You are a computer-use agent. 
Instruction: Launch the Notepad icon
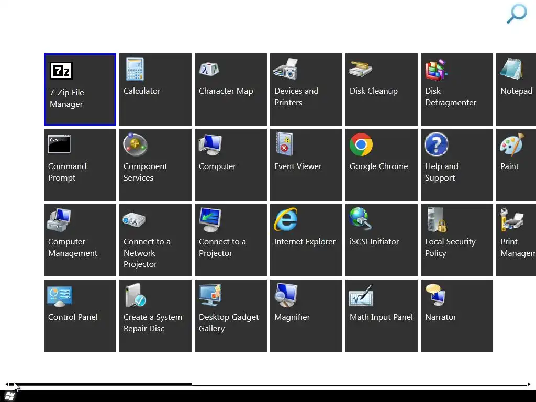(x=511, y=69)
